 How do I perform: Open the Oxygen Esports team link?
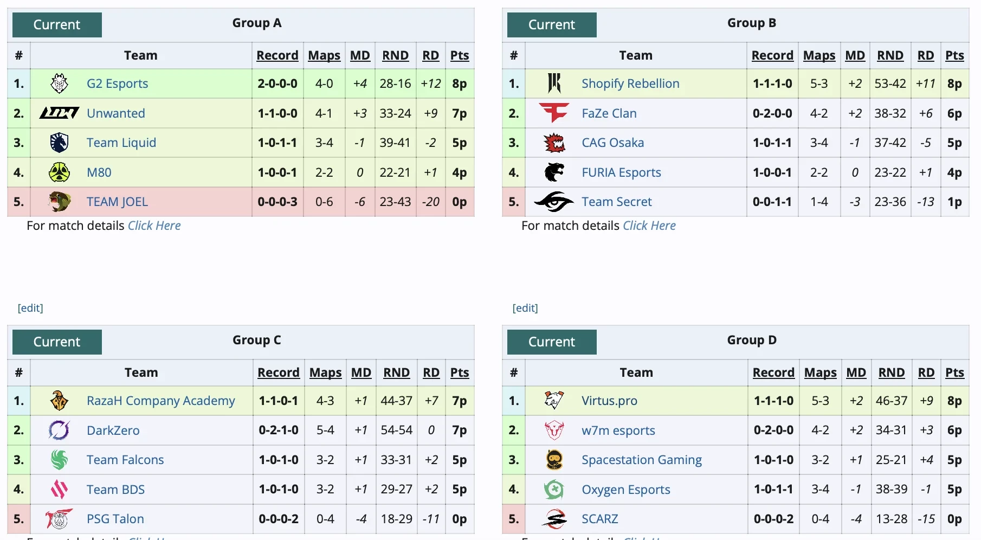[x=626, y=490]
